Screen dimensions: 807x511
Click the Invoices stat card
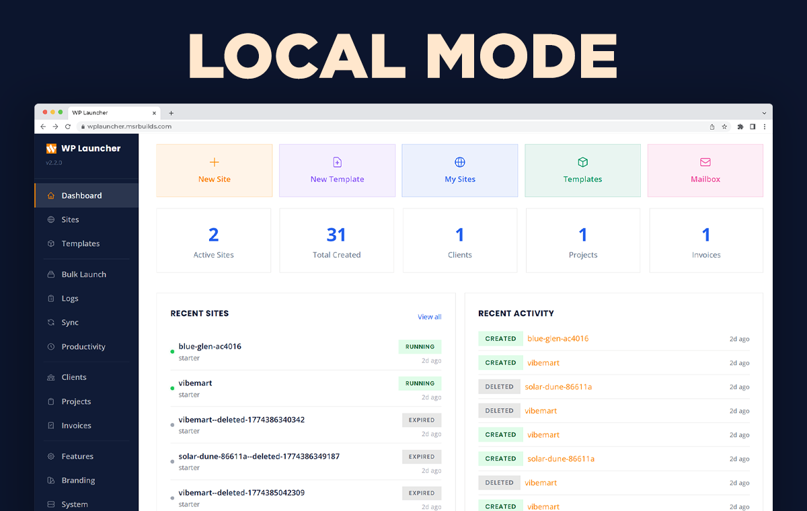[706, 240]
